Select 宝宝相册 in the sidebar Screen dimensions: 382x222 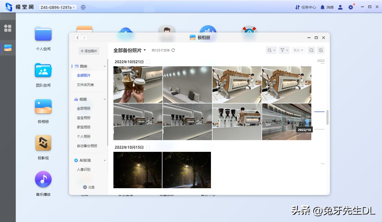[84, 118]
